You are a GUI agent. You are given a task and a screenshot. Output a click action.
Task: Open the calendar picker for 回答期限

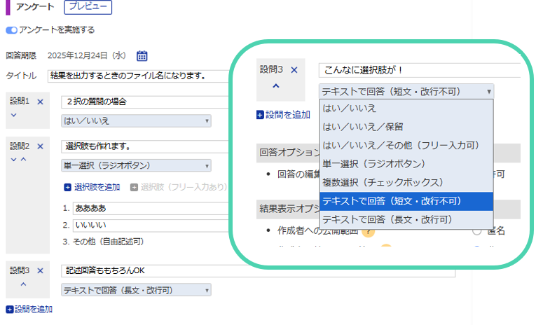coord(142,56)
